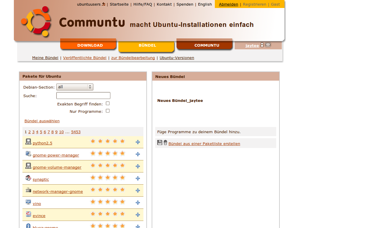This screenshot has height=228, width=373.
Task: Add network-manager-gnome using plus icon
Action: pos(138,190)
